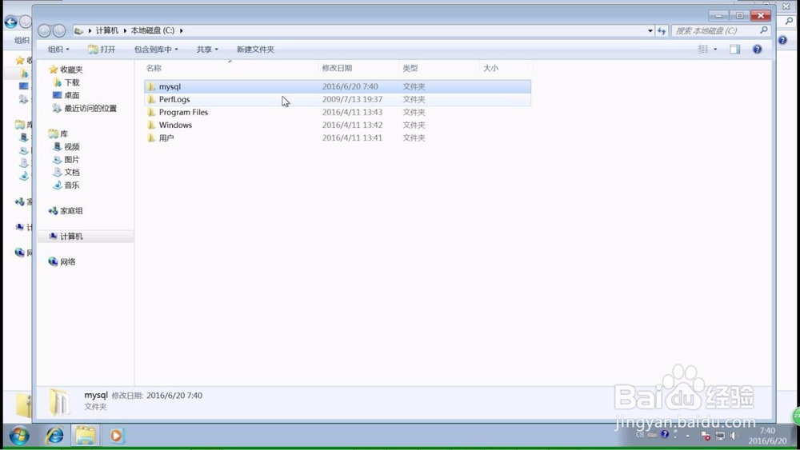The width and height of the screenshot is (800, 450).
Task: Click the Windows Explorer taskbar icon
Action: point(86,436)
